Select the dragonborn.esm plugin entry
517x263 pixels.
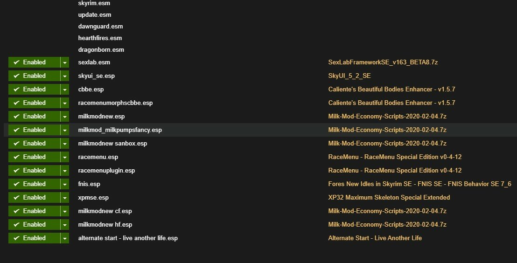(x=101, y=50)
